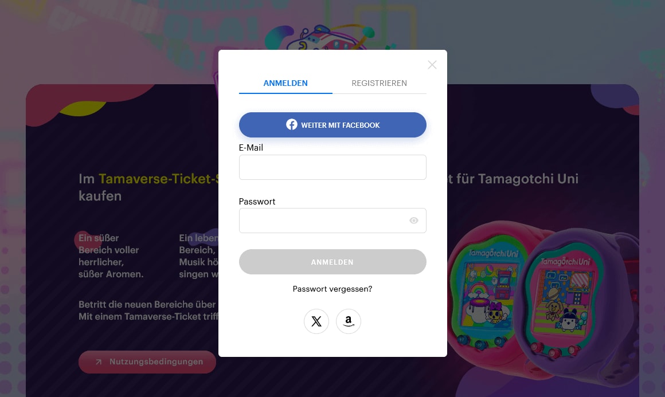Click the arrow icon on the Nutzungsbedingungen button
Viewport: 665px width, 397px height.
click(99, 362)
